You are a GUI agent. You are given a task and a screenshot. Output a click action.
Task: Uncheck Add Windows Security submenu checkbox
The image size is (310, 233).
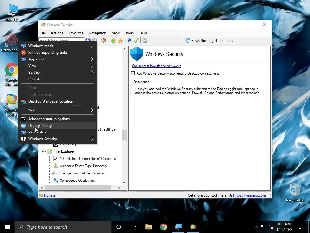pyautogui.click(x=133, y=73)
